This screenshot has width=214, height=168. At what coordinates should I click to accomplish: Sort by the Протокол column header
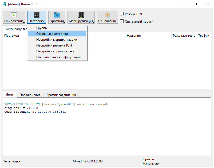point(11,36)
